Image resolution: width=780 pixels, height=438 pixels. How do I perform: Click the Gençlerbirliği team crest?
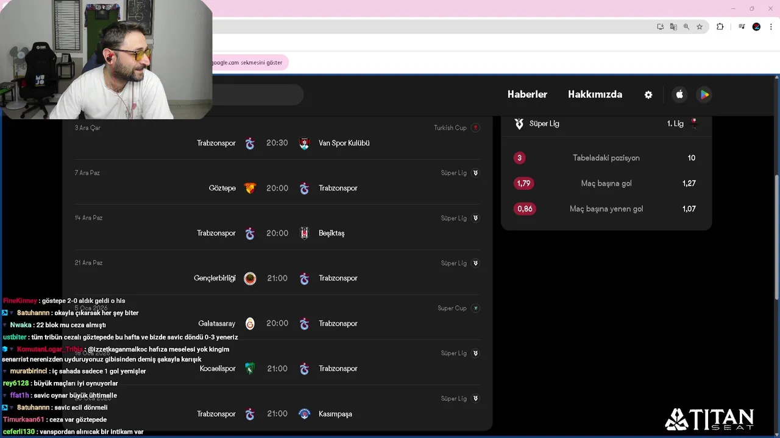(x=250, y=279)
